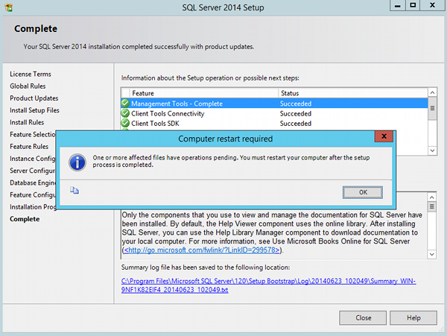This screenshot has height=336, width=447.
Task: Click the Help button
Action: tap(413, 318)
